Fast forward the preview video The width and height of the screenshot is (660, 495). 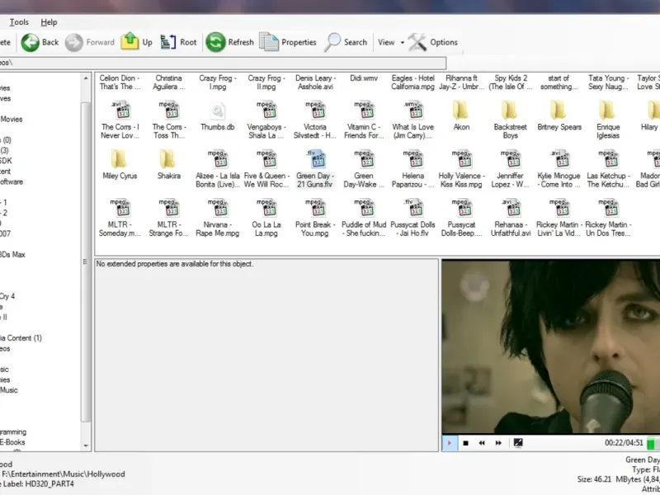[x=498, y=443]
